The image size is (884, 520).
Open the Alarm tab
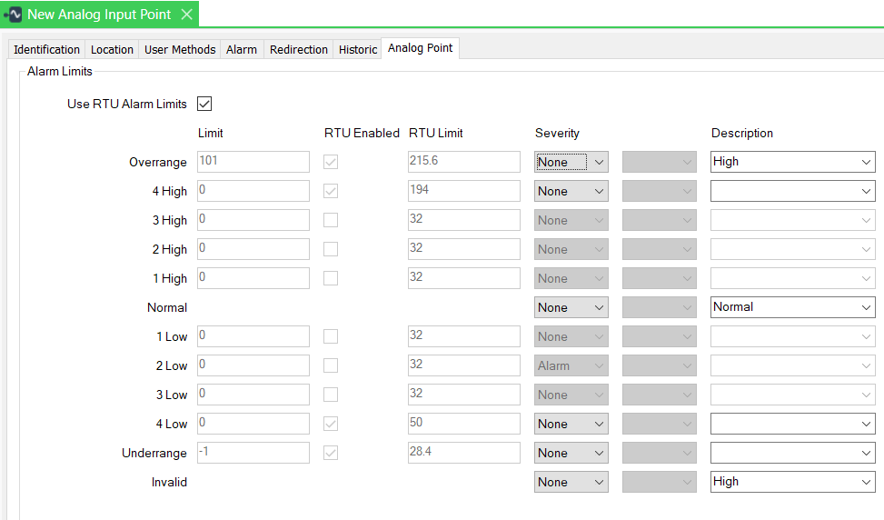[x=242, y=49]
